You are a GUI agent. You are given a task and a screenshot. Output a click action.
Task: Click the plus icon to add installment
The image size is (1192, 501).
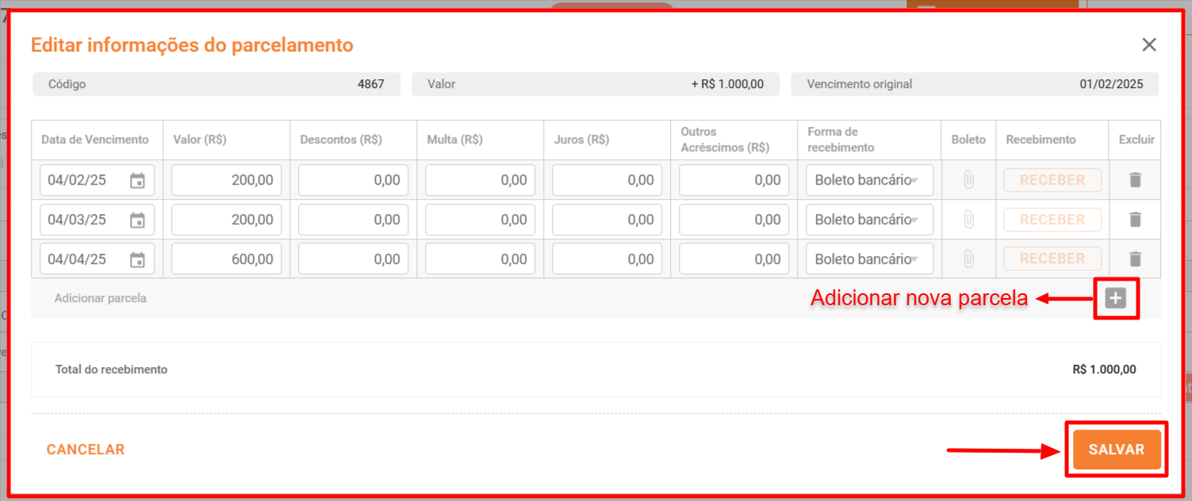coord(1116,298)
